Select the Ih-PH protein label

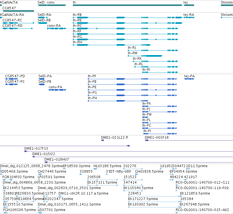click(x=93, y=98)
